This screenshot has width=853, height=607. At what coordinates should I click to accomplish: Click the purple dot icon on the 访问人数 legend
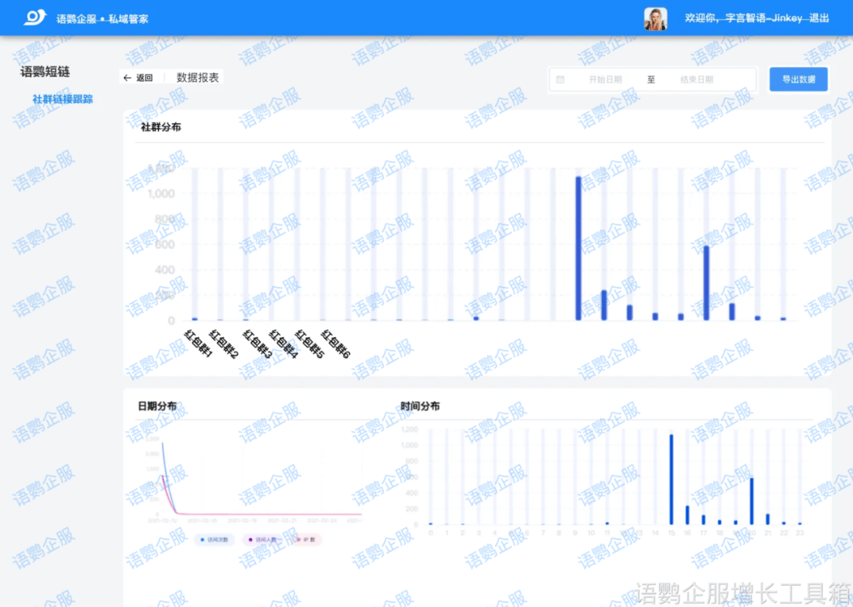251,540
